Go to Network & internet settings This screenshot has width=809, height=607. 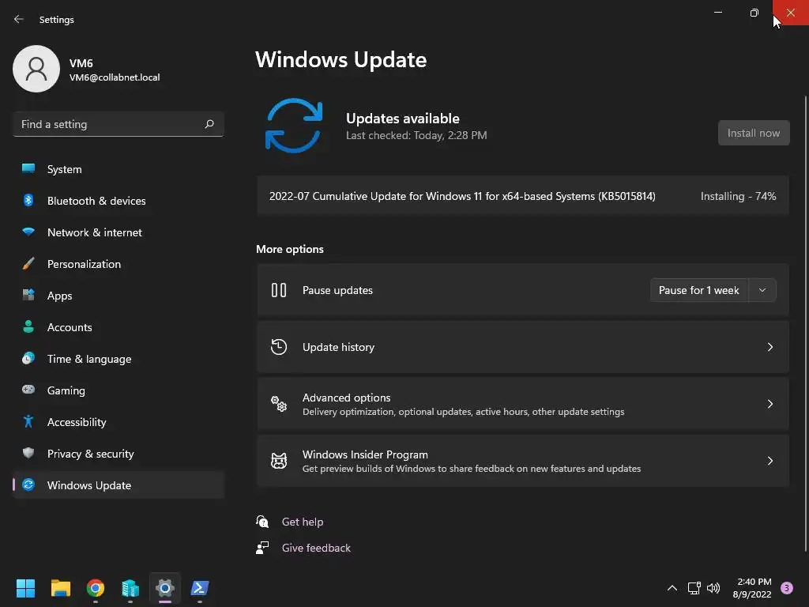pos(119,232)
